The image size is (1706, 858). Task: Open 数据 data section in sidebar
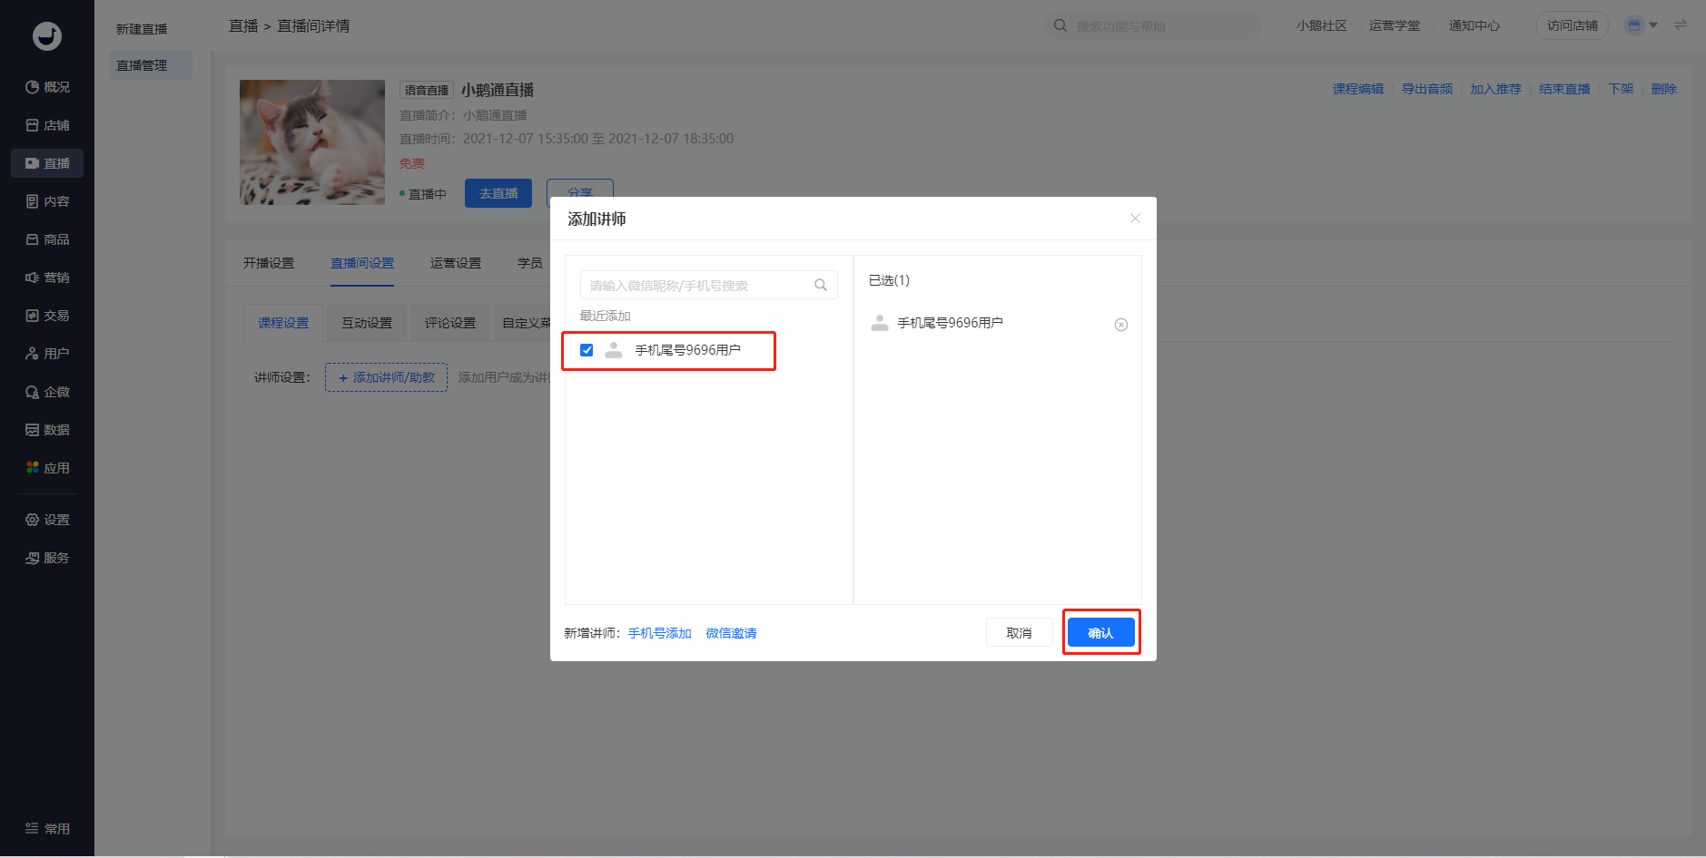pos(47,430)
